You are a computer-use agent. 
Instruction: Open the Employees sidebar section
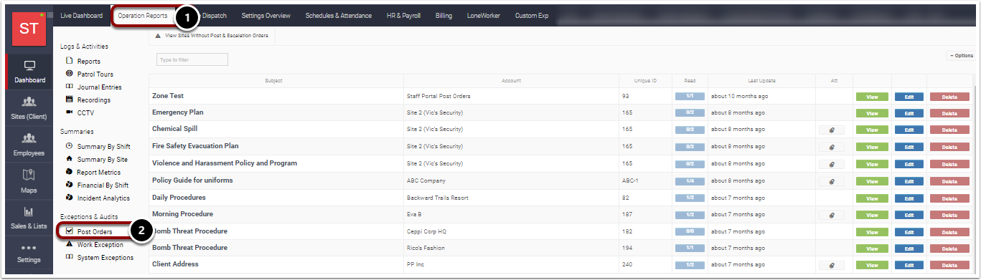click(x=29, y=145)
